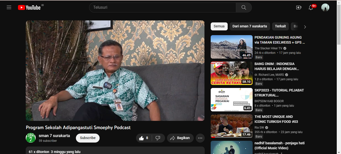Visit Ria SW channel

tap(259, 128)
